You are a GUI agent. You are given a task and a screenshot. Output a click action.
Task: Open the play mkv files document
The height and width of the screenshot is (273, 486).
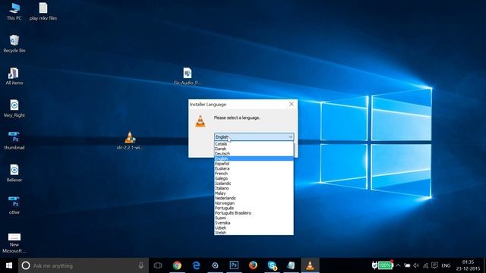point(43,11)
